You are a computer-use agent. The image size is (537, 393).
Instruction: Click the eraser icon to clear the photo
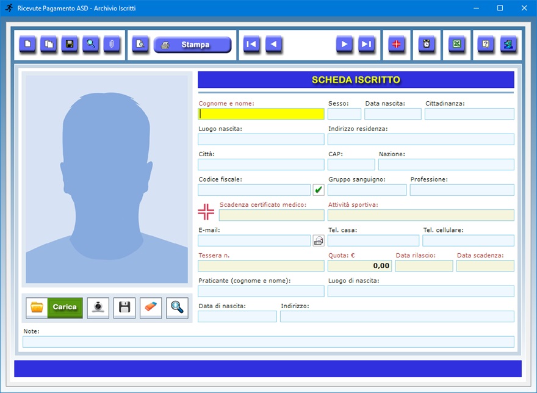(x=151, y=308)
